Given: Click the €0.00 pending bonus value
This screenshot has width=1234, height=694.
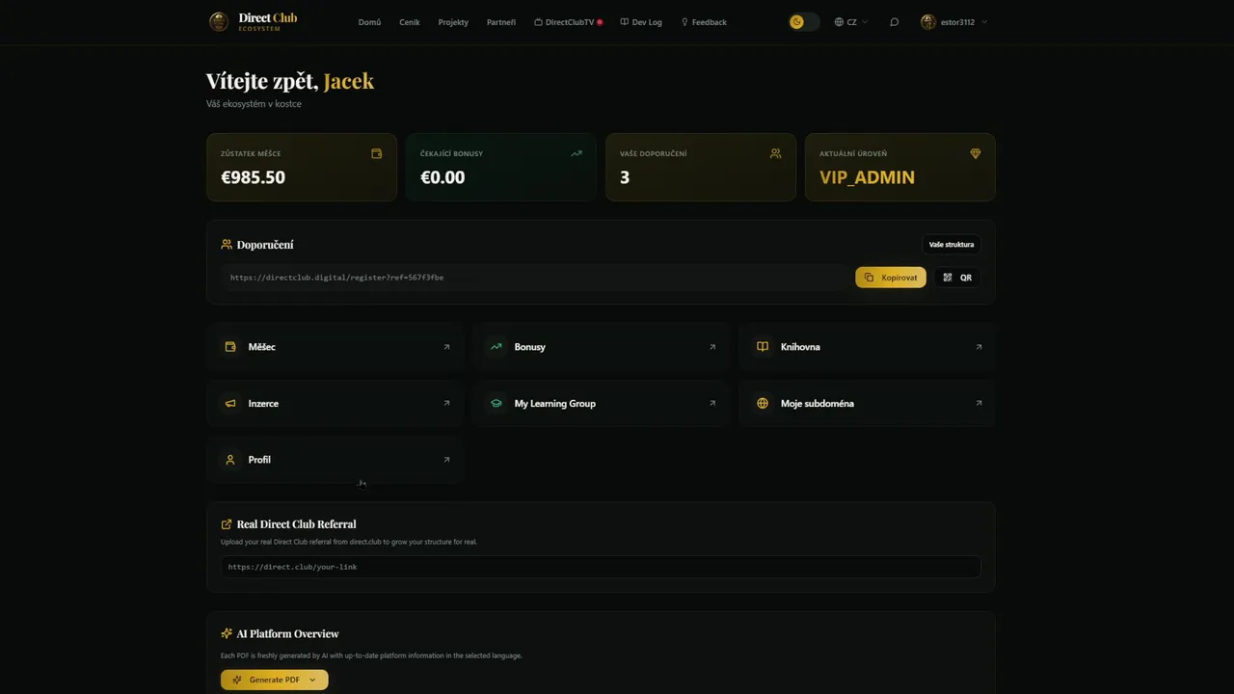Looking at the screenshot, I should point(443,177).
